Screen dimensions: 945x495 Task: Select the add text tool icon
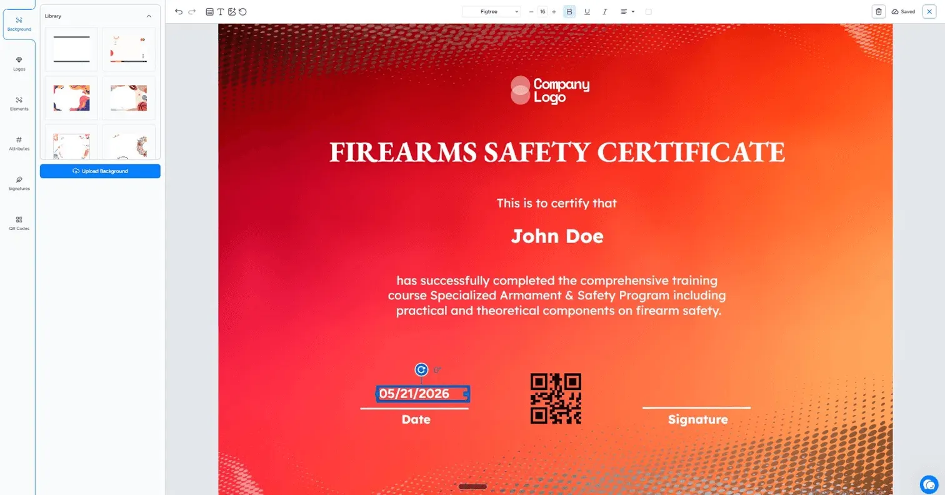coord(221,12)
